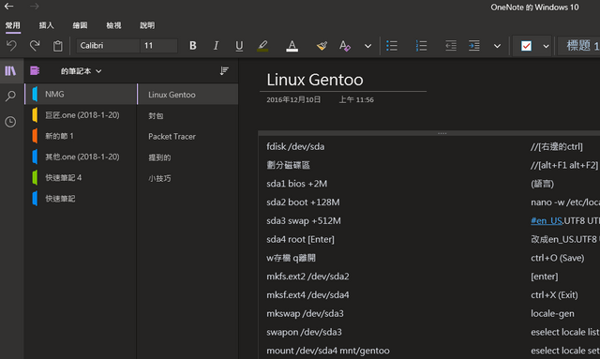The height and width of the screenshot is (359, 600).
Task: Apply the font color
Action: coord(292,46)
